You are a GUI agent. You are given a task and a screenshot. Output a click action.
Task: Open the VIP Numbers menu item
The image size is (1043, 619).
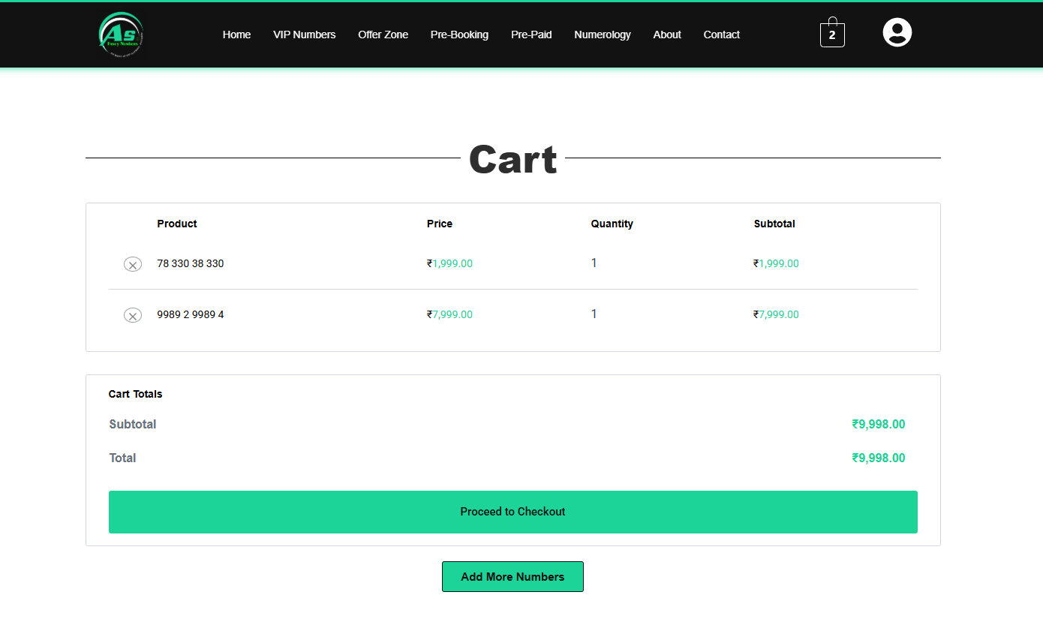(x=304, y=35)
